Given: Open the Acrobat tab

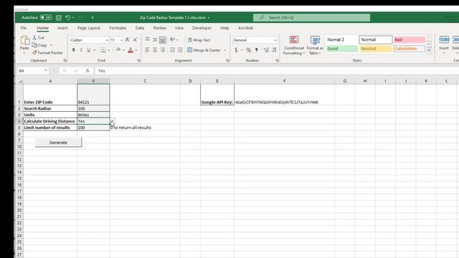Looking at the screenshot, I should click(x=245, y=28).
